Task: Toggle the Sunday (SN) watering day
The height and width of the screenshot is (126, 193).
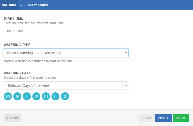Action: point(8,96)
